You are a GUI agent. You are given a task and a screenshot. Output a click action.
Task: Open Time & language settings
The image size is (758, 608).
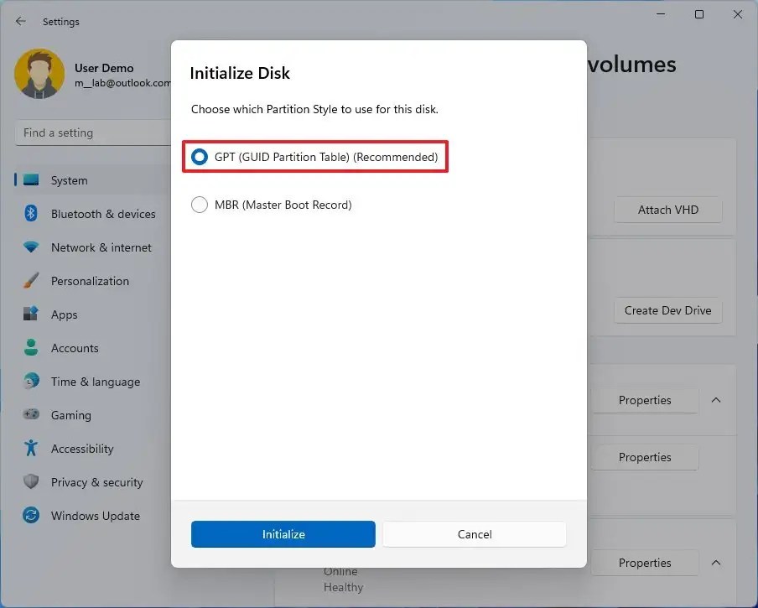point(95,382)
